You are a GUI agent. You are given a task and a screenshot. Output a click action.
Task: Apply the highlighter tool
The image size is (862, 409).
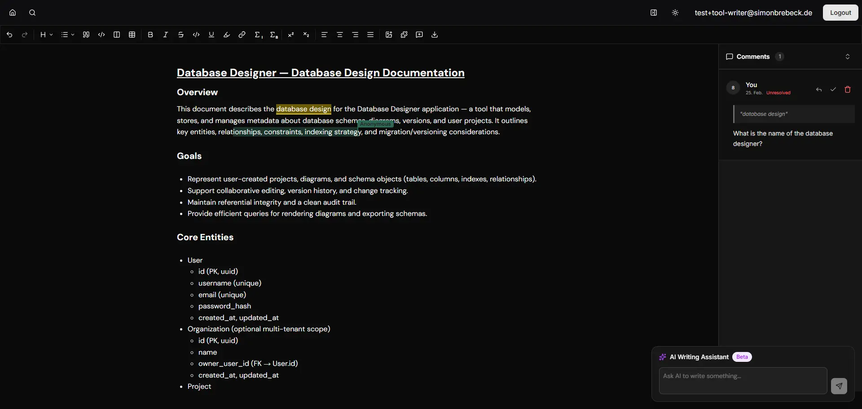coord(227,35)
